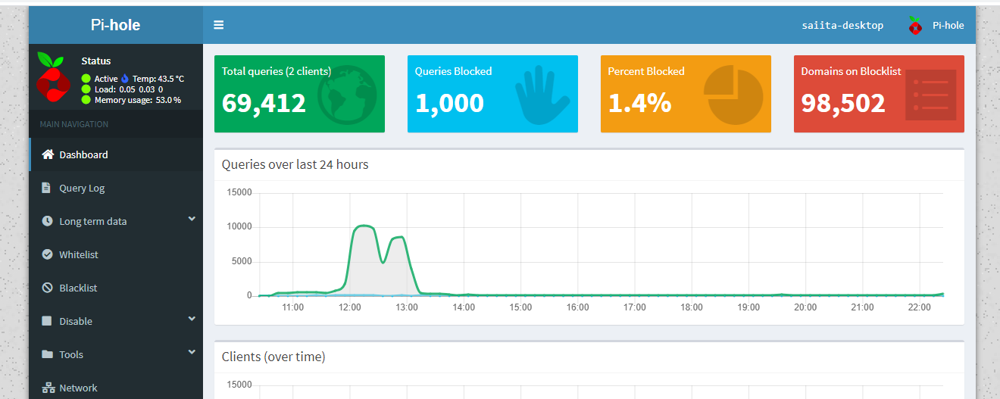The image size is (1000, 399).
Task: Click the Network icon in sidebar
Action: (x=48, y=388)
